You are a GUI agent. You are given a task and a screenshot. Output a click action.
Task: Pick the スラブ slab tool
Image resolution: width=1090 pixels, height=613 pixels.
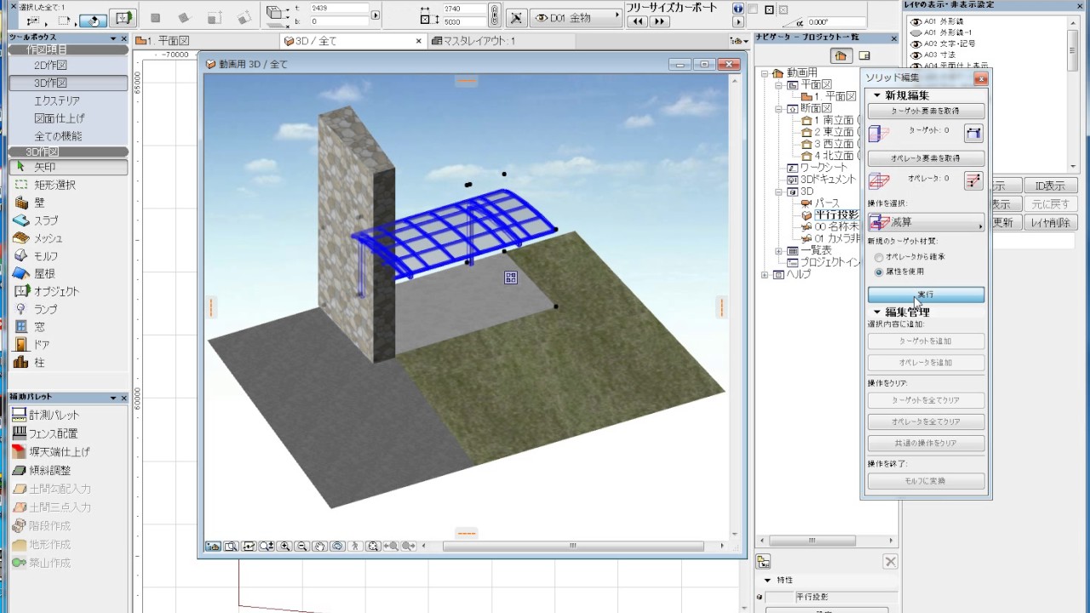point(68,221)
